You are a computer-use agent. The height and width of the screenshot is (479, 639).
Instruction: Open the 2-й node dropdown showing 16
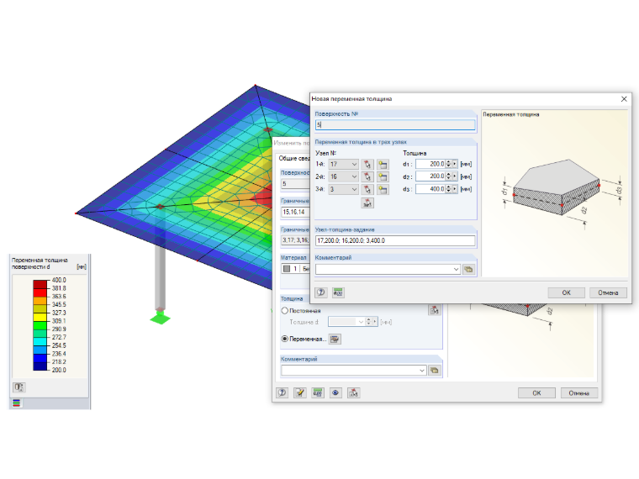[354, 176]
